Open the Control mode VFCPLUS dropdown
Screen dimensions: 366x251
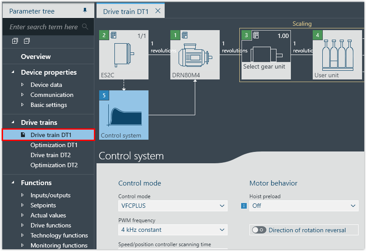(x=173, y=206)
